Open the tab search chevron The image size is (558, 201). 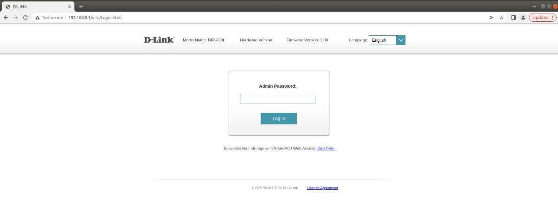[x=534, y=6]
